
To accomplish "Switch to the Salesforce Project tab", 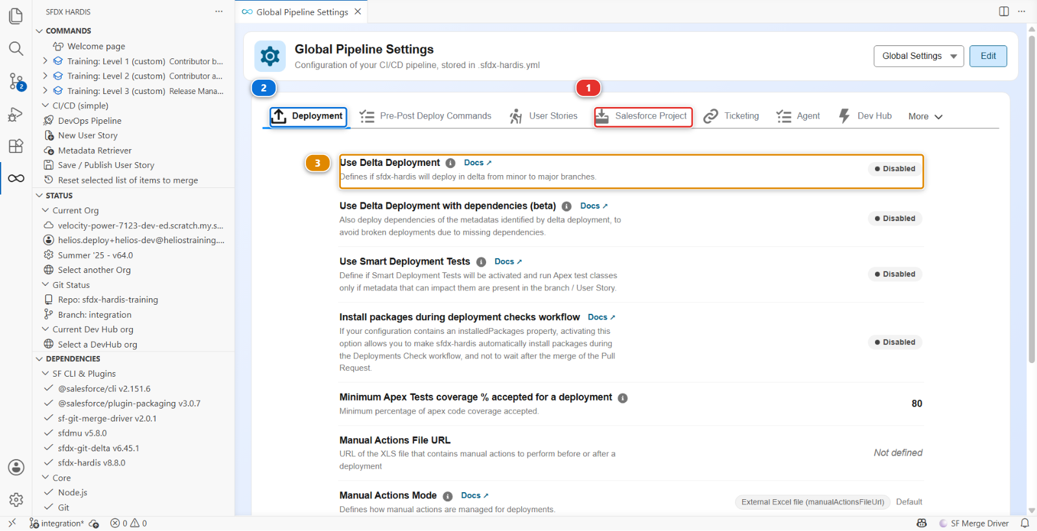I will pos(643,117).
